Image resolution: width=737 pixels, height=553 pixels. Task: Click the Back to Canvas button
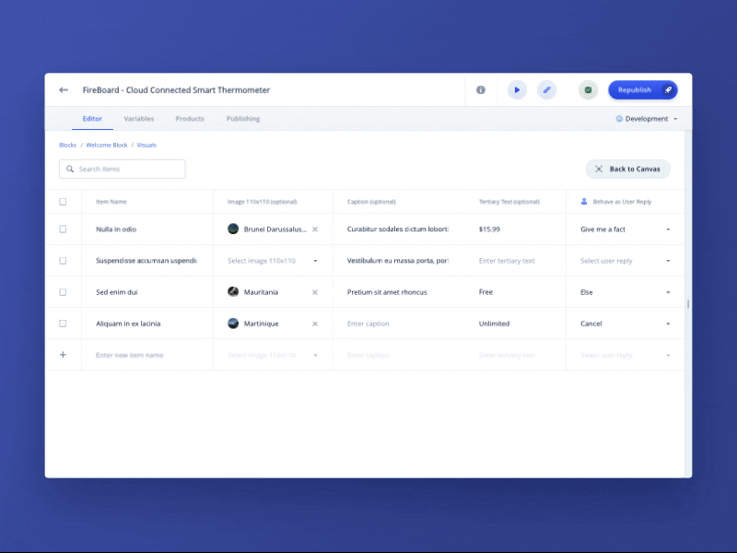click(628, 169)
